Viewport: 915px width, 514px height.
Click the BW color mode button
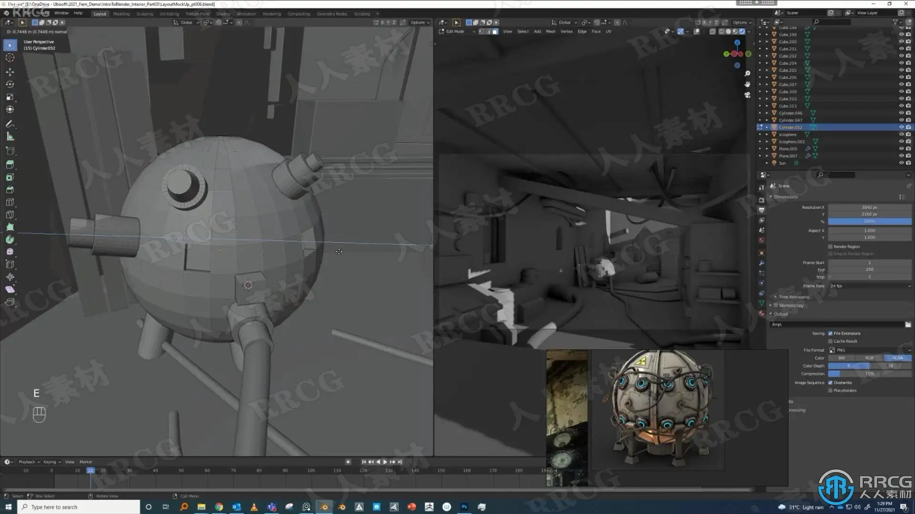click(842, 358)
